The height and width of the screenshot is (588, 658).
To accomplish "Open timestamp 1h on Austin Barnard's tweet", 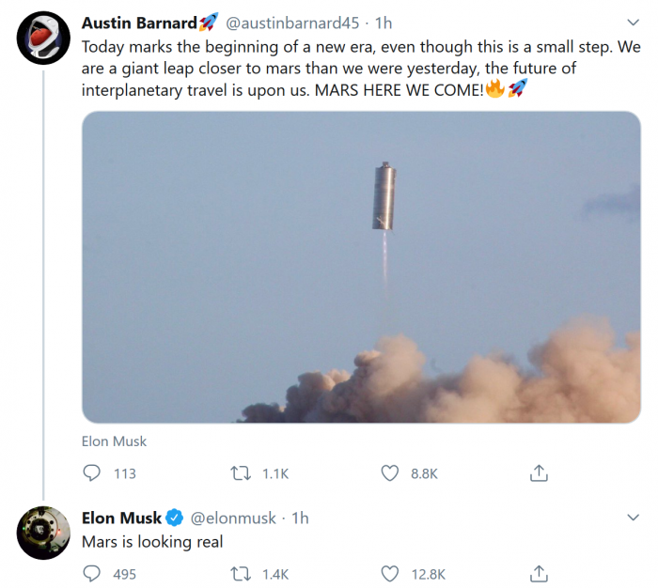I will click(385, 23).
